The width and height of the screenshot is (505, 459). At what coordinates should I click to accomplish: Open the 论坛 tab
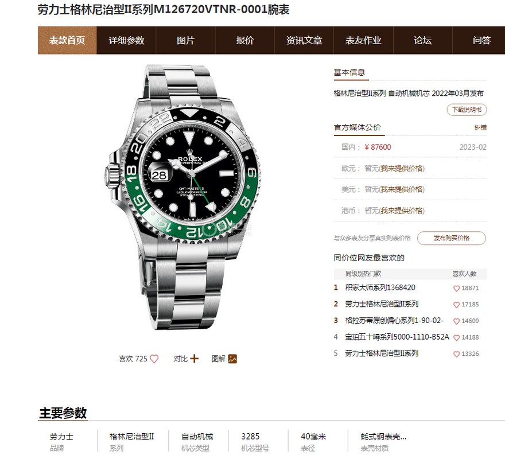tap(422, 40)
